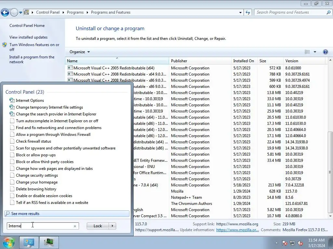Expand the shutdown options arrow beside Lock
Image resolution: width=333 pixels, height=249 pixels.
click(112, 226)
